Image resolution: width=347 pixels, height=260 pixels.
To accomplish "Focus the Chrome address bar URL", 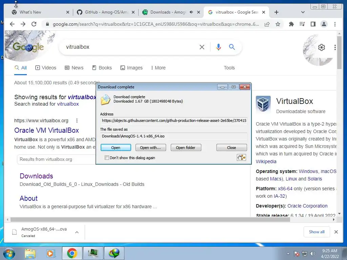I will [x=156, y=24].
